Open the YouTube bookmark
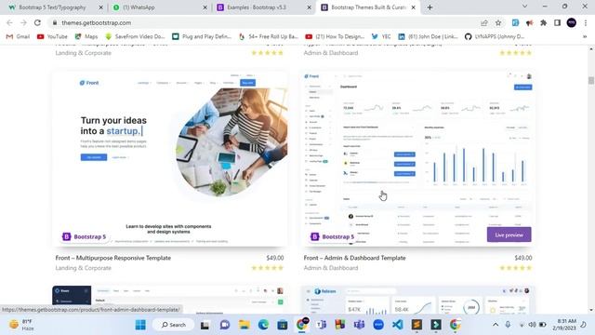Screen dimensions: 595x335 pyautogui.click(x=52, y=37)
